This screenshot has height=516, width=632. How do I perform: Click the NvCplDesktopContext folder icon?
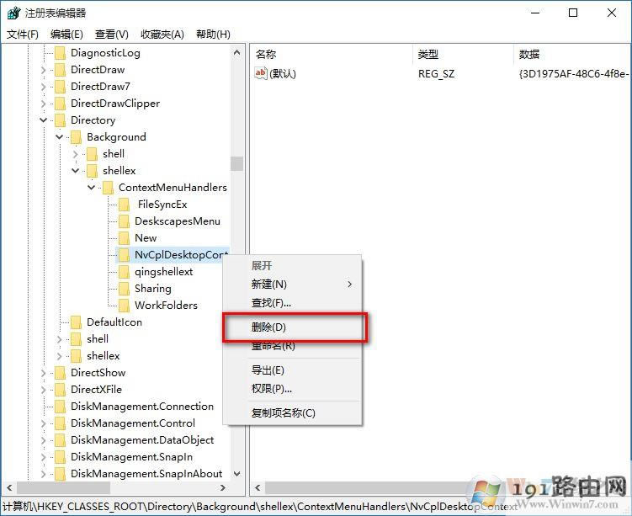[x=125, y=255]
